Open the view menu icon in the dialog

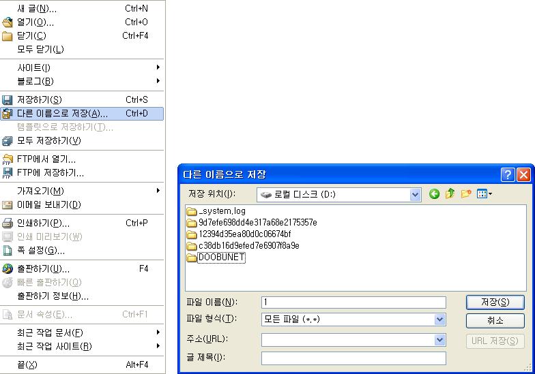click(x=485, y=194)
